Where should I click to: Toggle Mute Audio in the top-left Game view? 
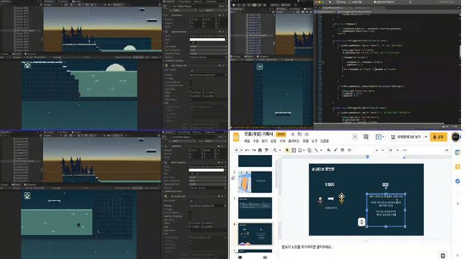click(x=138, y=58)
